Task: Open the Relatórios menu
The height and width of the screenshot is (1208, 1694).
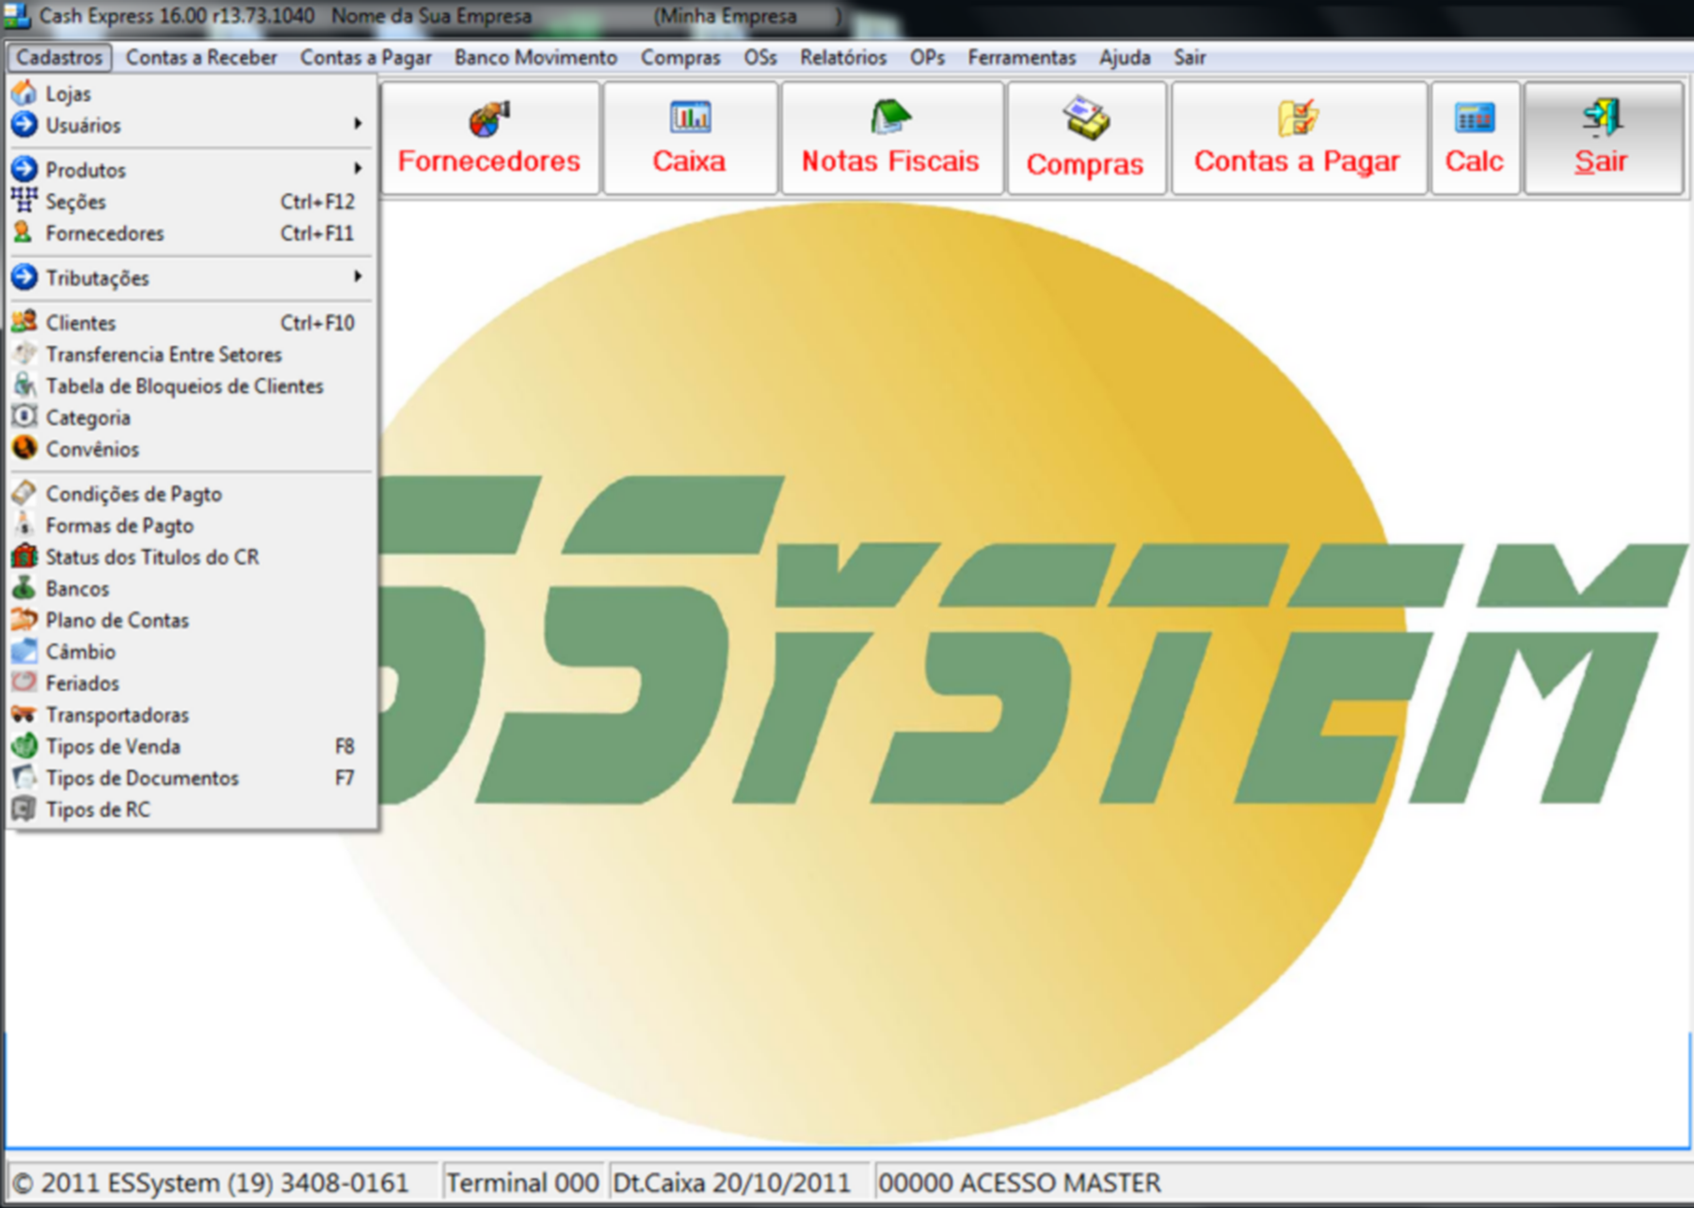Action: coord(842,57)
